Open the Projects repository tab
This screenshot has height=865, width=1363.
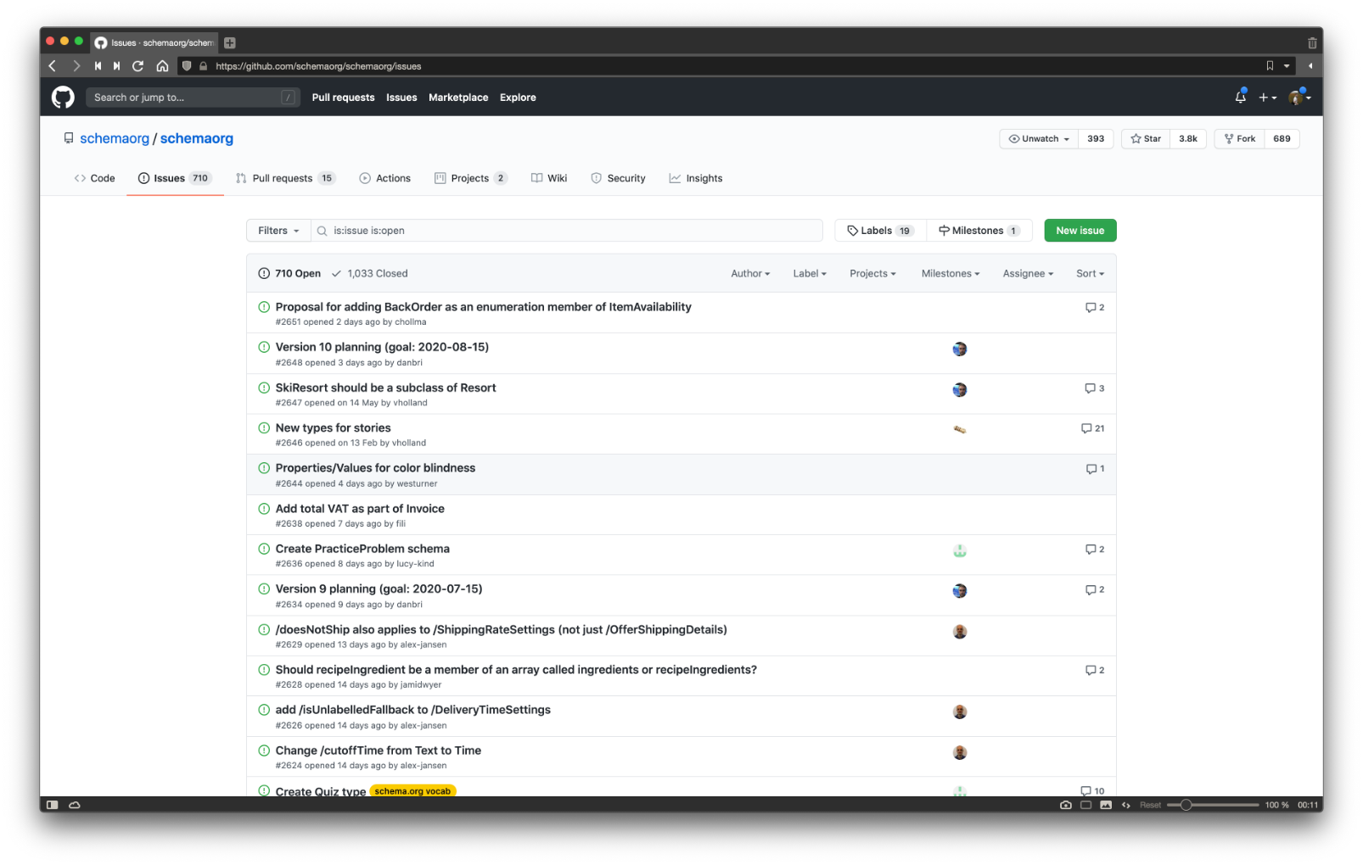[470, 178]
